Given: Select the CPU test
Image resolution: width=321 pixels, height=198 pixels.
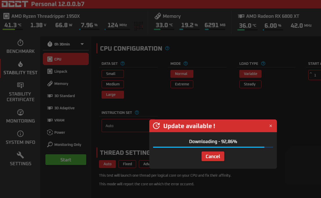Looking at the screenshot, I should click(66, 59).
